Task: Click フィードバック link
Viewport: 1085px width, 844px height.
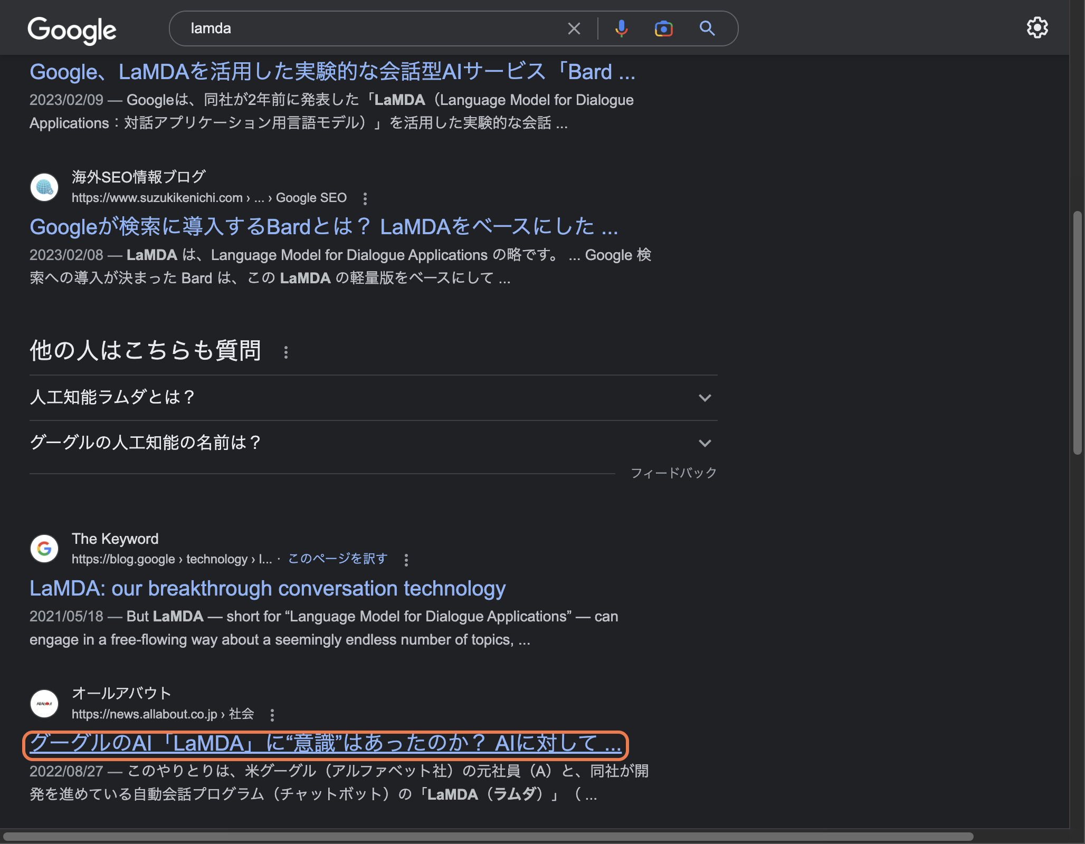Action: (x=674, y=473)
